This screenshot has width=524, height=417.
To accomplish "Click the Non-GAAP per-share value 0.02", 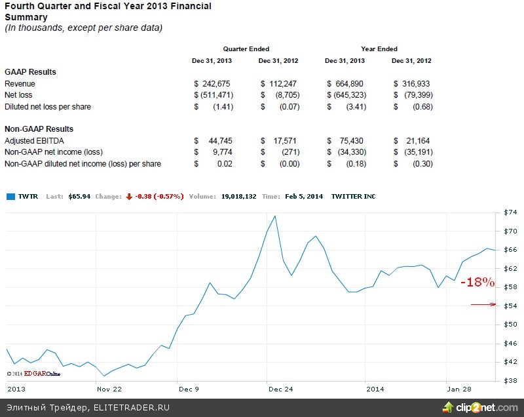I will coord(225,164).
